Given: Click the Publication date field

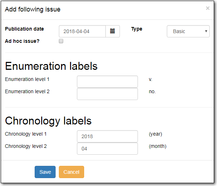Looking at the screenshot, I should (82, 31).
